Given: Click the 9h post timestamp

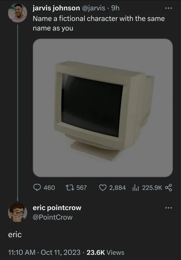Looking at the screenshot, I should (x=115, y=8).
